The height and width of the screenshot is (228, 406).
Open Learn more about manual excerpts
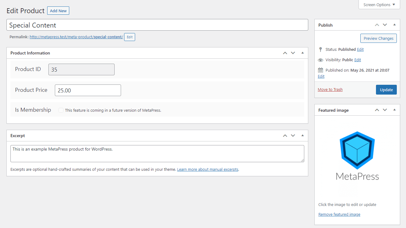[x=208, y=169]
